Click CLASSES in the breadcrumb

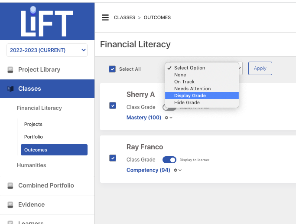point(124,17)
